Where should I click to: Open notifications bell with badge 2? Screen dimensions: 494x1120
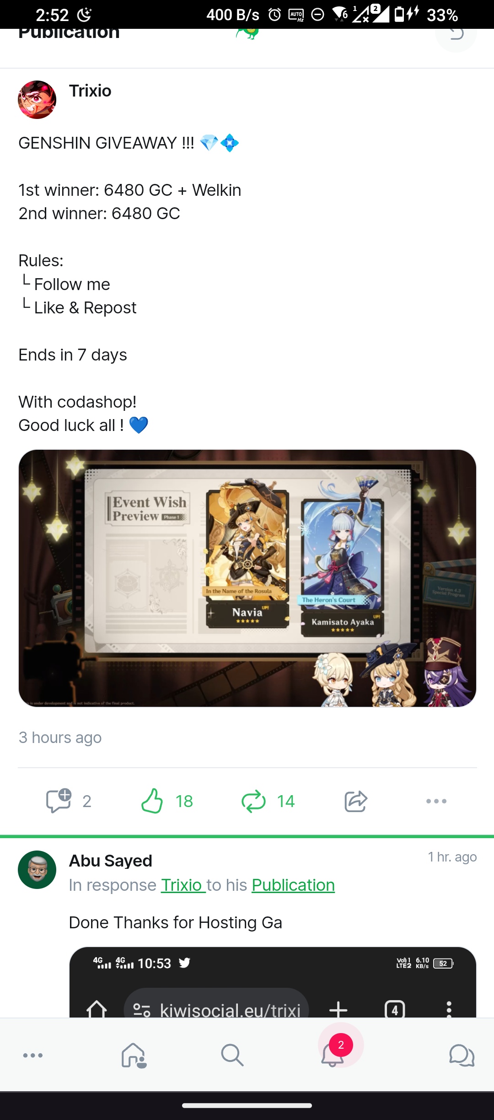click(333, 1052)
